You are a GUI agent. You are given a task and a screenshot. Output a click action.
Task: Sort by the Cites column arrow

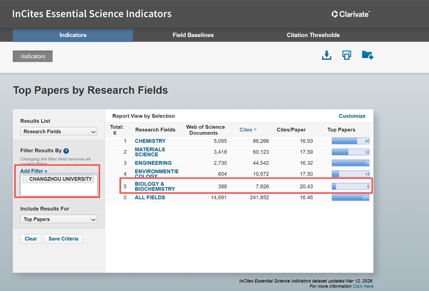pyautogui.click(x=255, y=130)
